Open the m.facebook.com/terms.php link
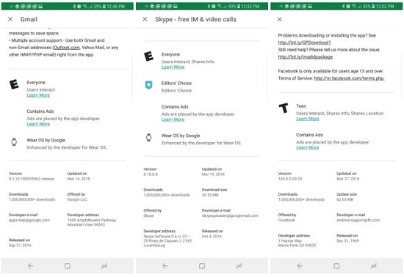404x277 pixels. pyautogui.click(x=349, y=78)
